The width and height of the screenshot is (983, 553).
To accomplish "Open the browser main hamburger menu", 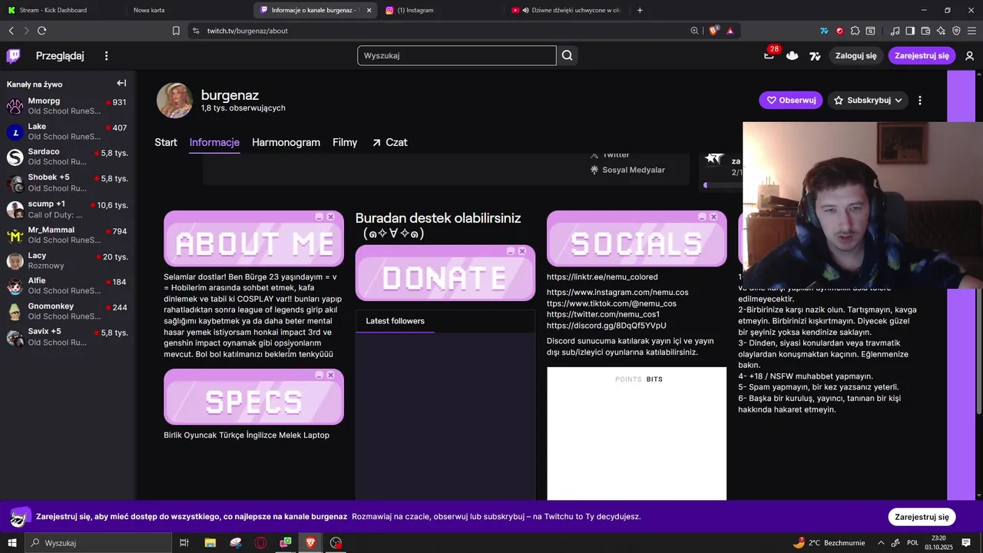I will [971, 31].
